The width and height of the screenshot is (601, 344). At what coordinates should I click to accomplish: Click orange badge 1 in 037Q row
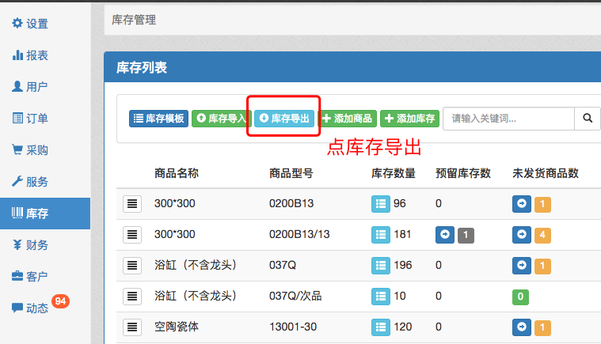pyautogui.click(x=542, y=267)
